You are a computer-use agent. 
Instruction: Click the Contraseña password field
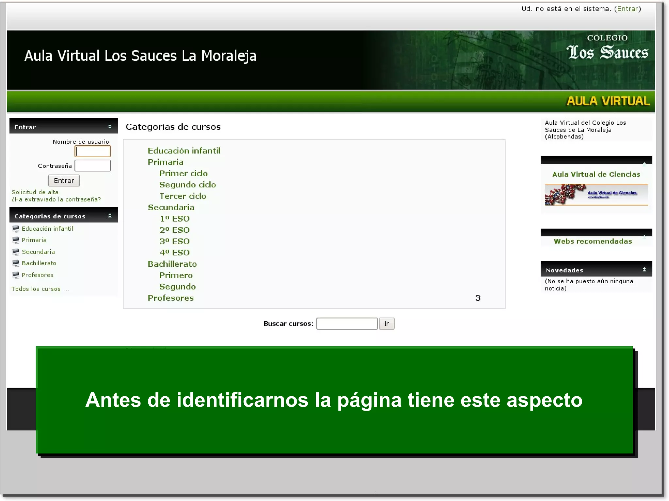tap(92, 166)
